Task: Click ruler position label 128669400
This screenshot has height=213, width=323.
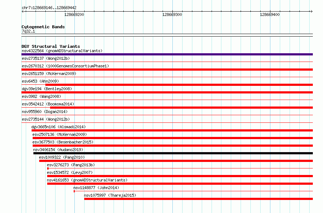Action: tap(270, 14)
